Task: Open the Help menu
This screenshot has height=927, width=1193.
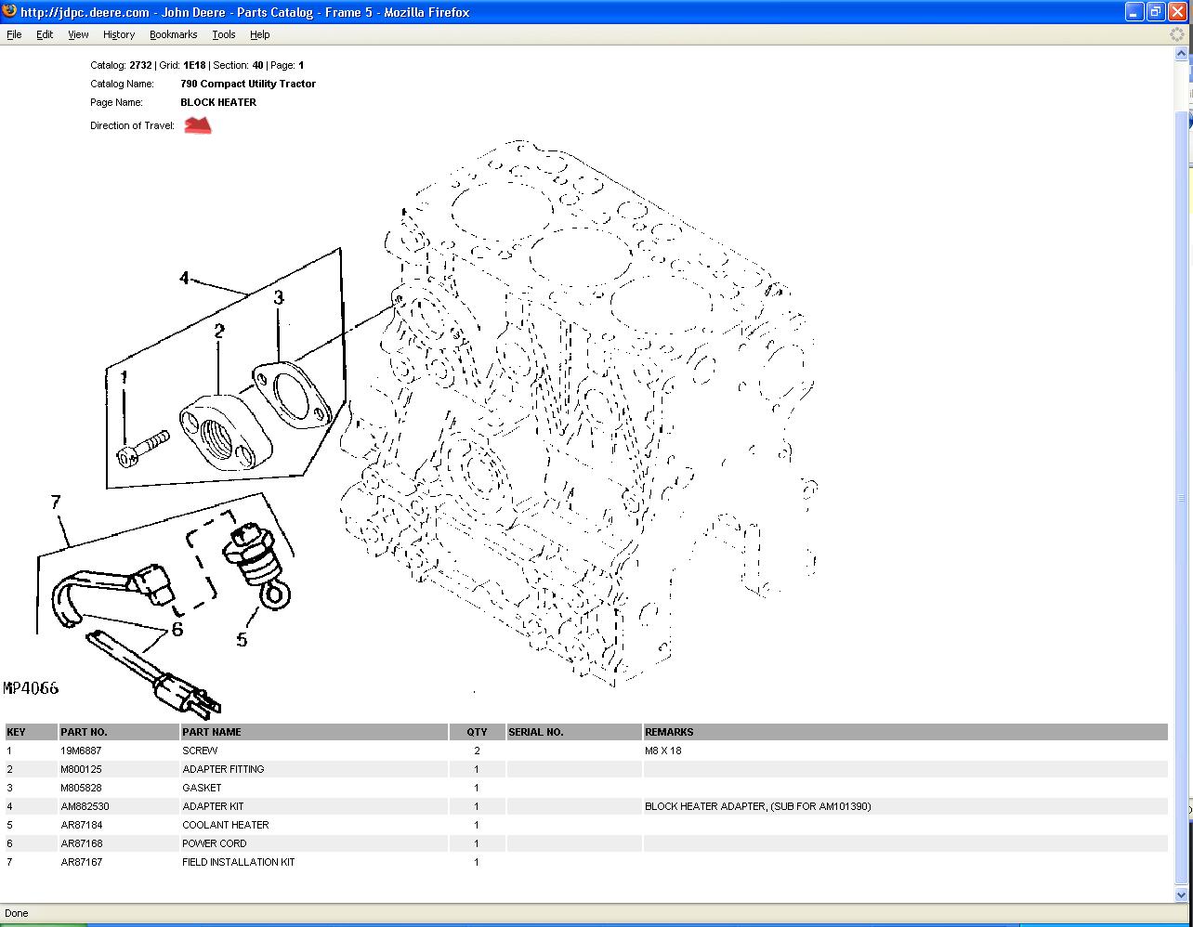Action: pos(260,34)
